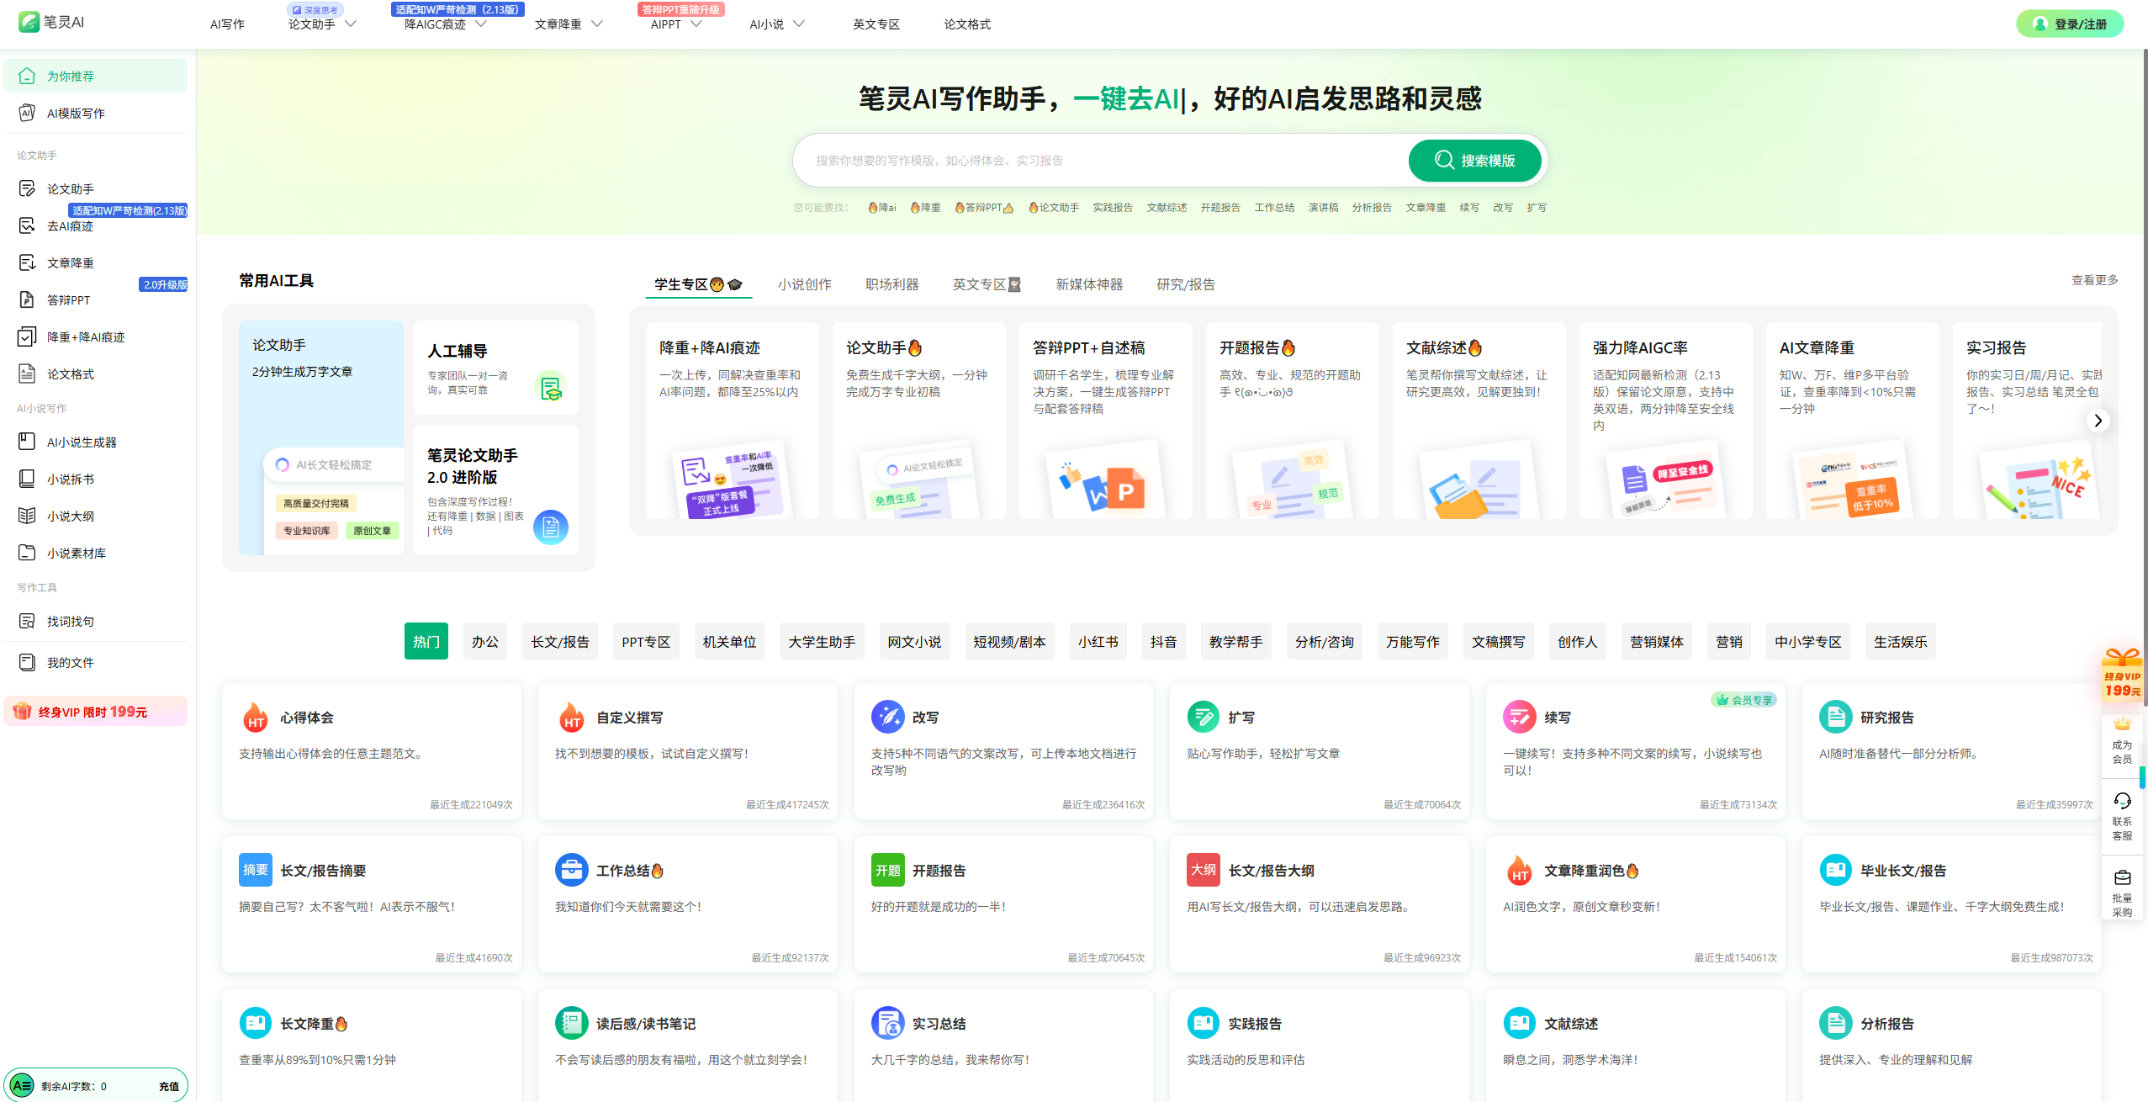Expand the 降AIGC痕迹 top menu dropdown
Viewport: 2148px width, 1102px height.
click(481, 24)
